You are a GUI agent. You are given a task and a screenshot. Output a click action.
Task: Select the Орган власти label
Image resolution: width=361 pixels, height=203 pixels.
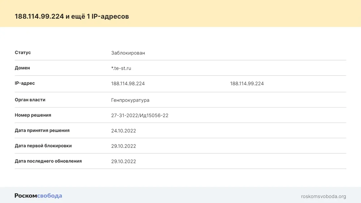pyautogui.click(x=30, y=100)
